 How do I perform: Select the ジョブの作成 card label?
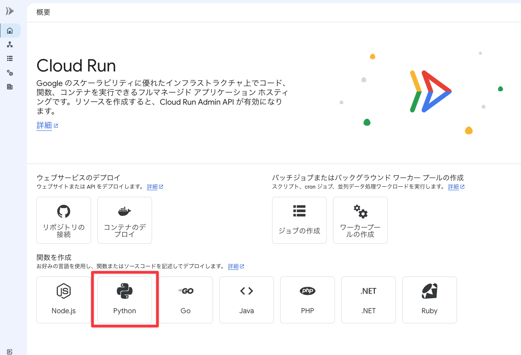point(299,231)
